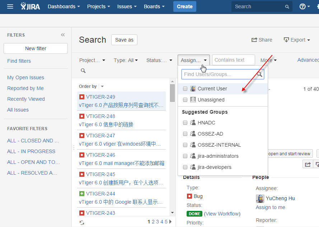Check the Unassigned checkbox
Image resolution: width=319 pixels, height=227 pixels.
tap(185, 100)
